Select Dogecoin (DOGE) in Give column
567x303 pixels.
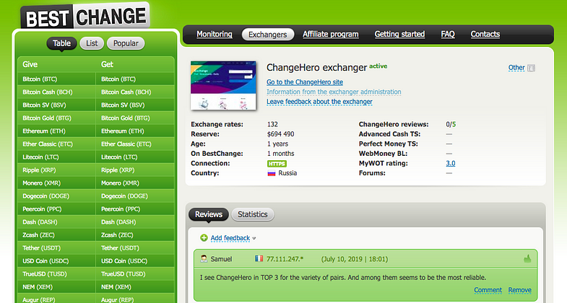coord(57,196)
